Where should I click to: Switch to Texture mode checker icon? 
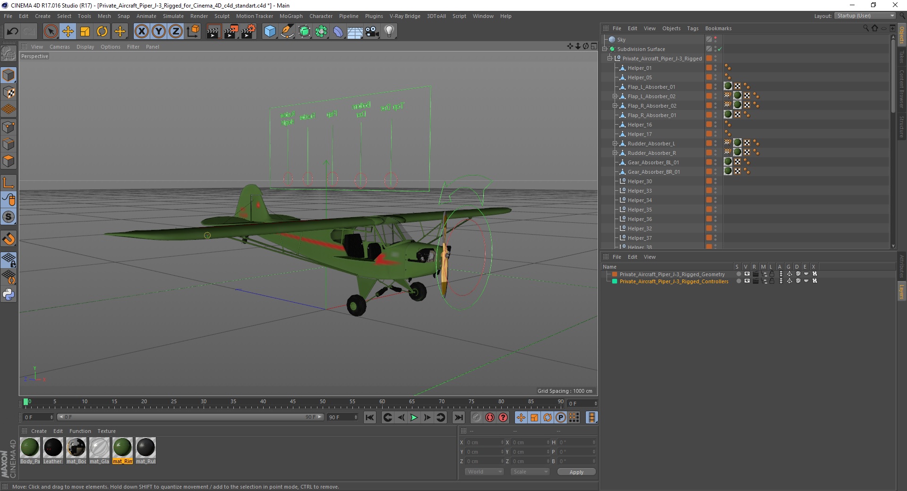tap(9, 92)
